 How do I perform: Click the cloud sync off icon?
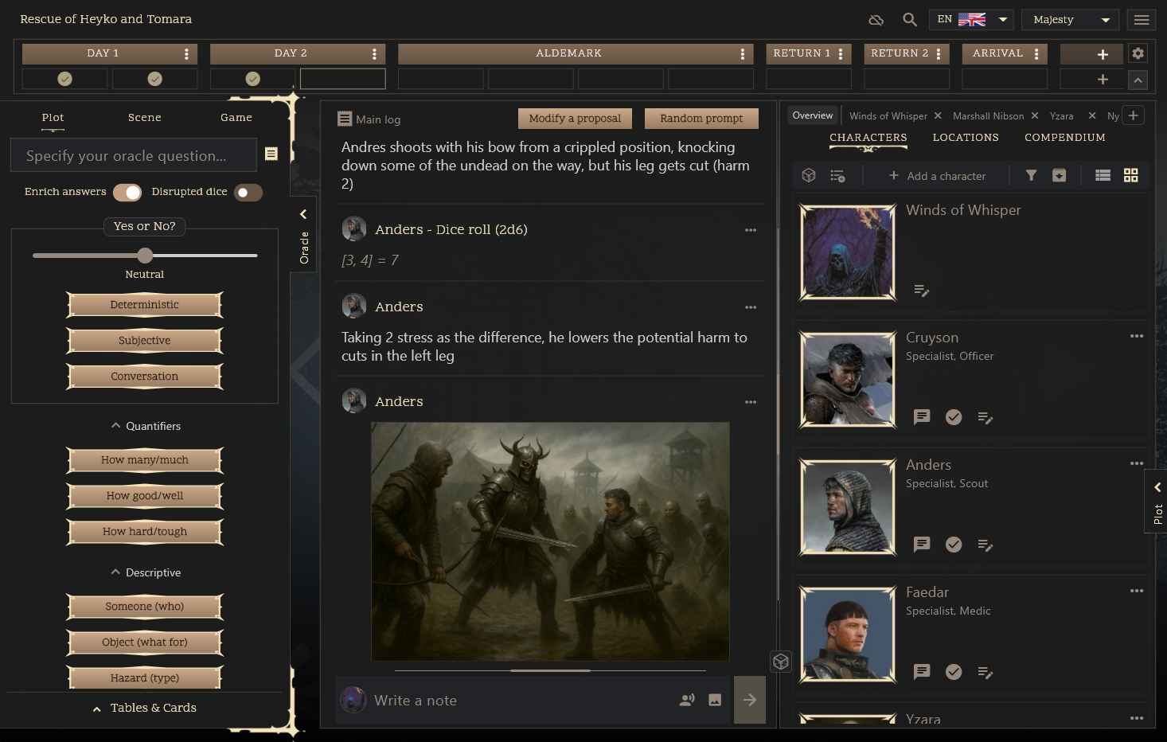point(876,20)
